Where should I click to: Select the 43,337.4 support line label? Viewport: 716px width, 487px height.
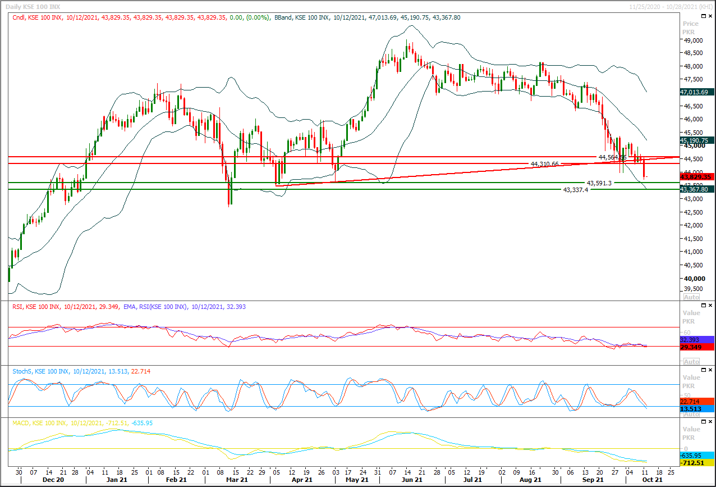575,190
